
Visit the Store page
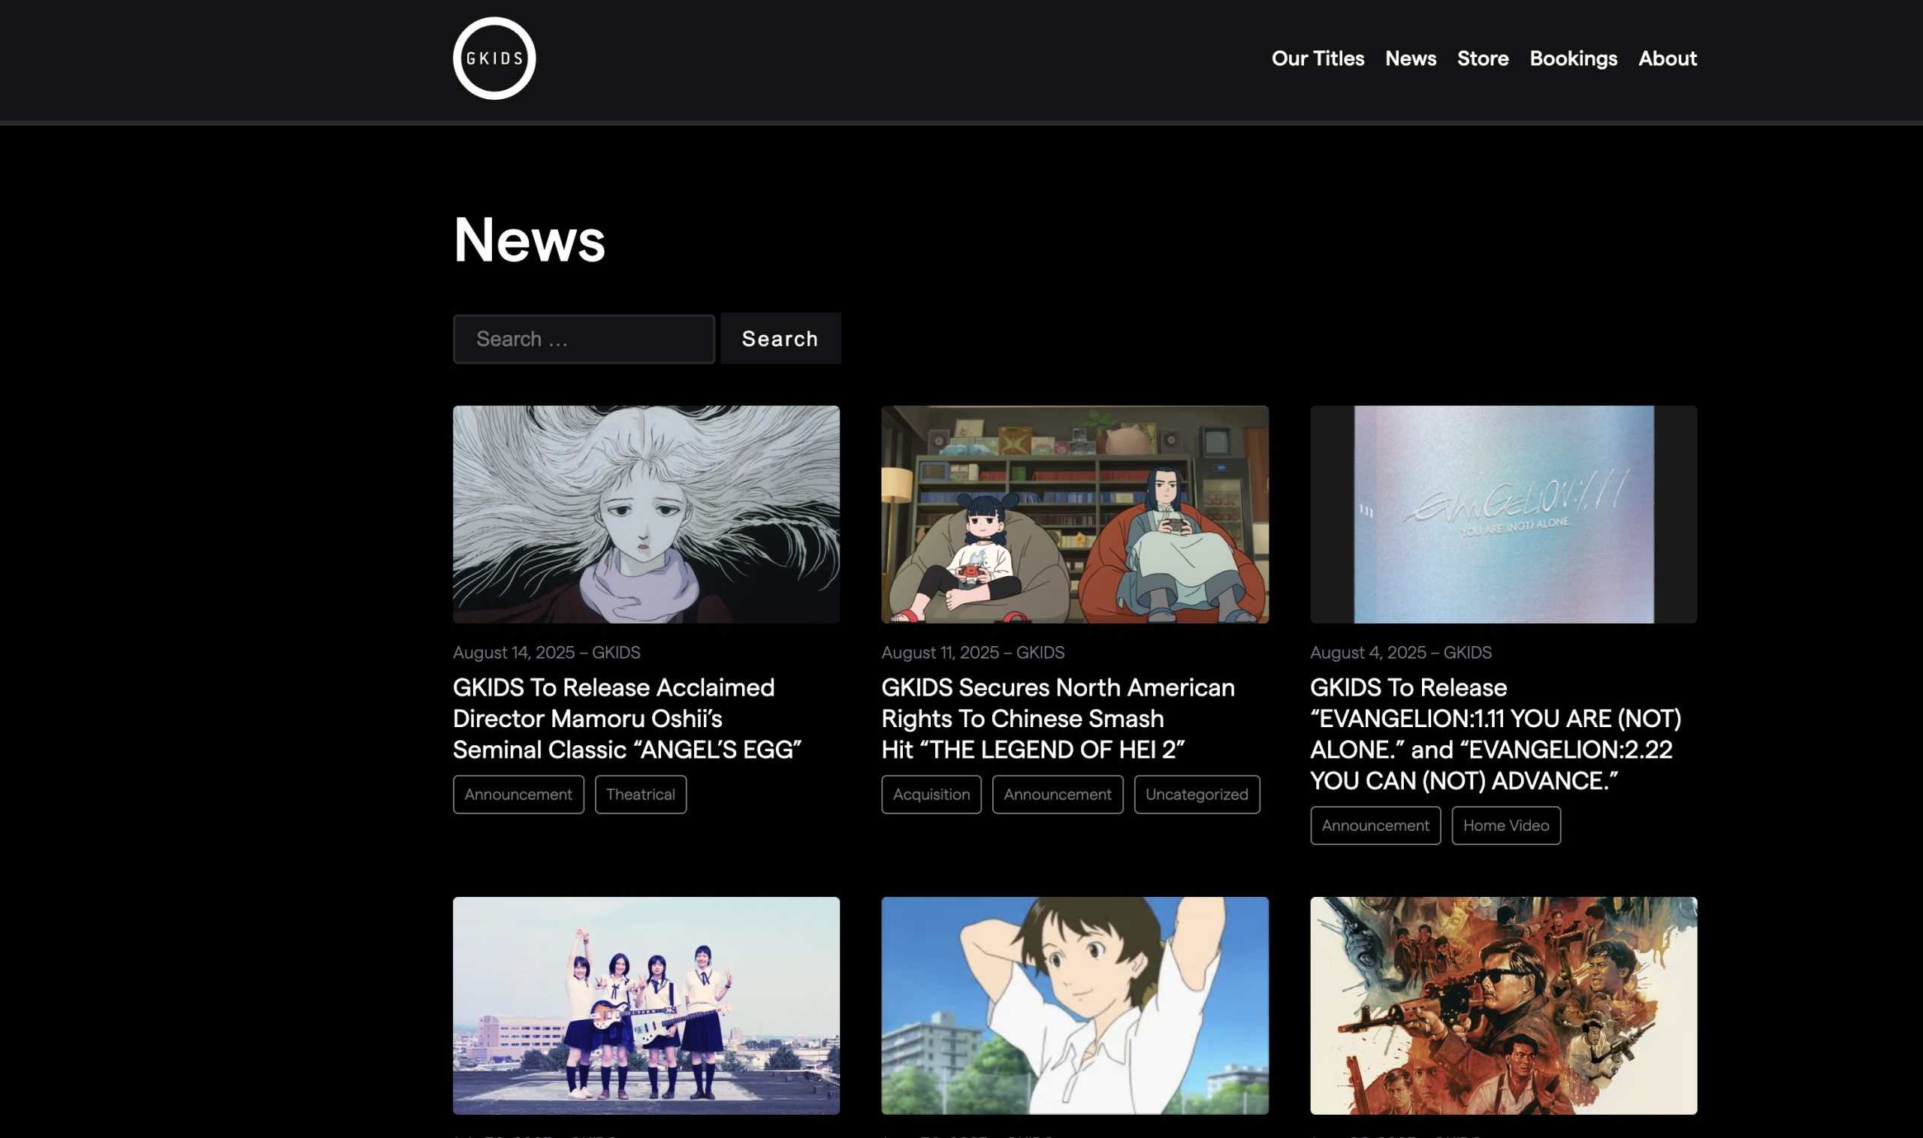(x=1481, y=59)
